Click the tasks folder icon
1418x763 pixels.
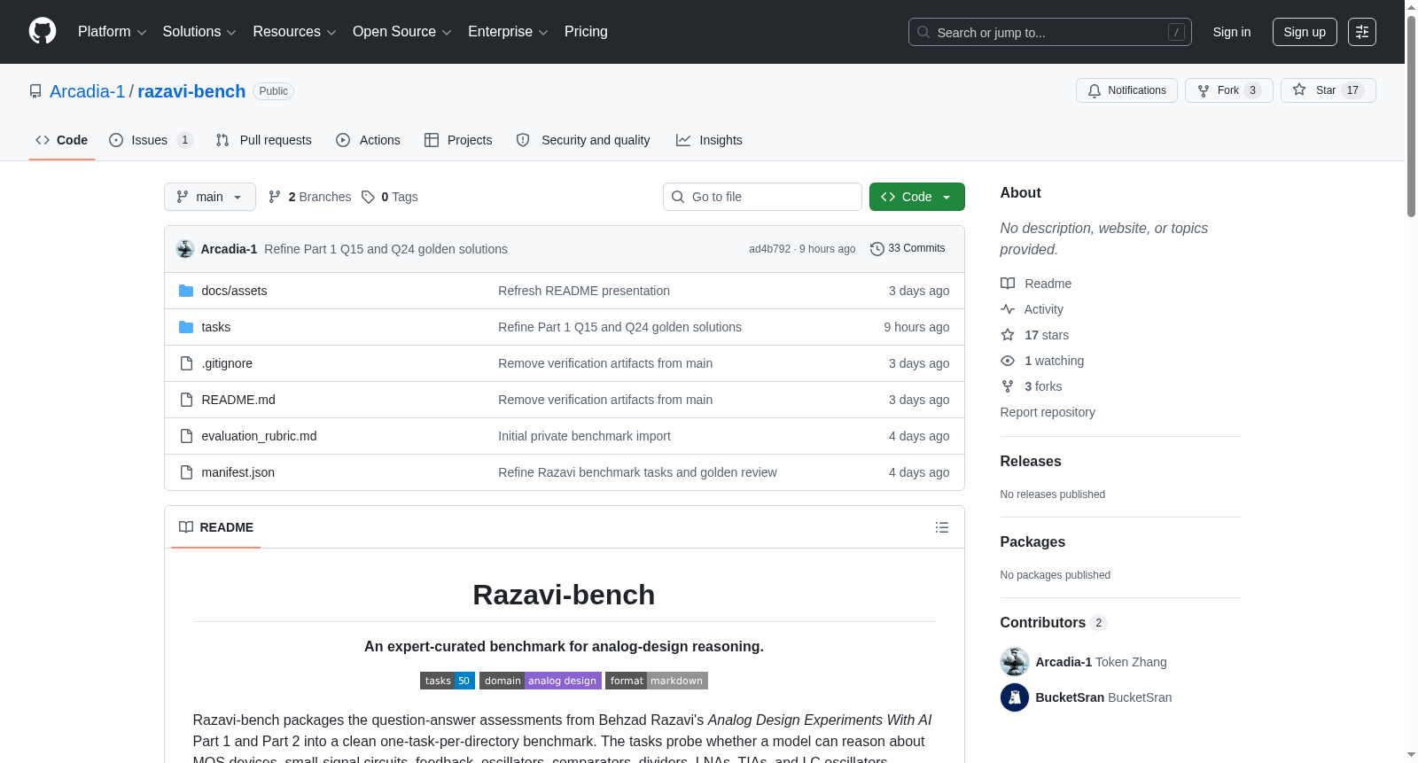(x=186, y=327)
